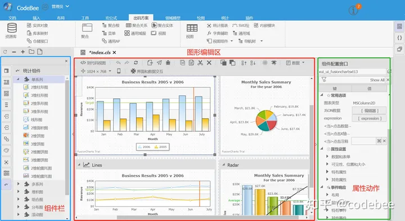This screenshot has height=221, width=405.
Task: Switch to the 工具 ribbon tab
Action: pos(85,18)
